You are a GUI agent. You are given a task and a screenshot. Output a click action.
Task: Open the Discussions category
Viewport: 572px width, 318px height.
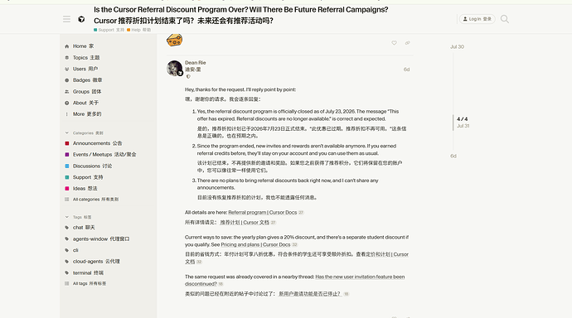point(109,166)
